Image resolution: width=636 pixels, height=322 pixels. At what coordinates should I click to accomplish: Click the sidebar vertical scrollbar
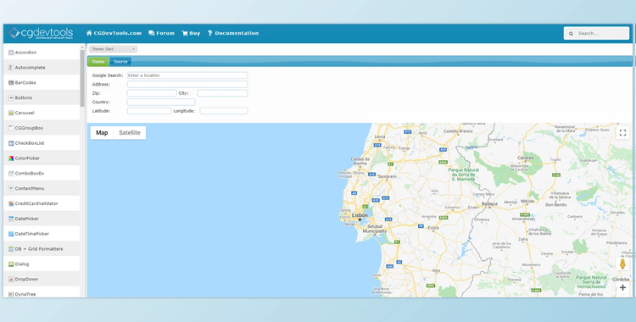pyautogui.click(x=82, y=78)
